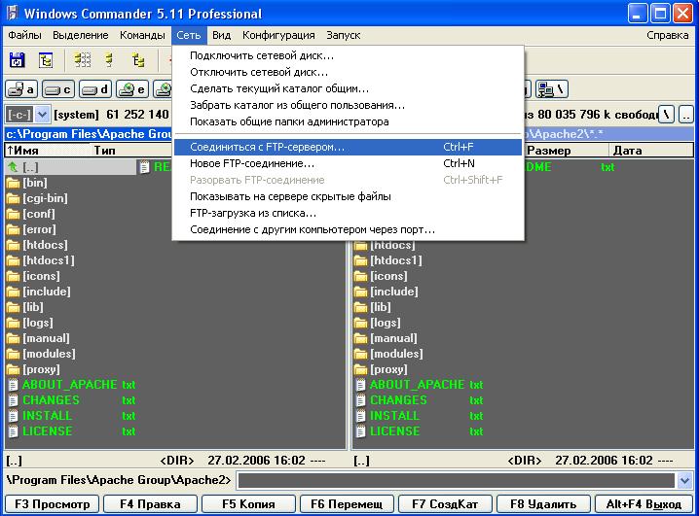Choose FTP-загрузка из списка entry
The image size is (699, 516).
[348, 213]
